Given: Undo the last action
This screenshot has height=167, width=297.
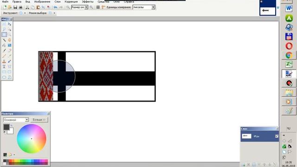Looking at the screenshot, I should (x=55, y=7).
